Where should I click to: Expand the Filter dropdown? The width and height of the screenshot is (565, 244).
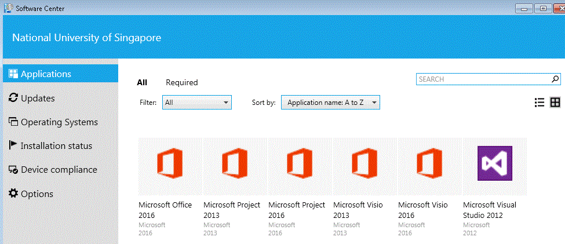point(196,103)
